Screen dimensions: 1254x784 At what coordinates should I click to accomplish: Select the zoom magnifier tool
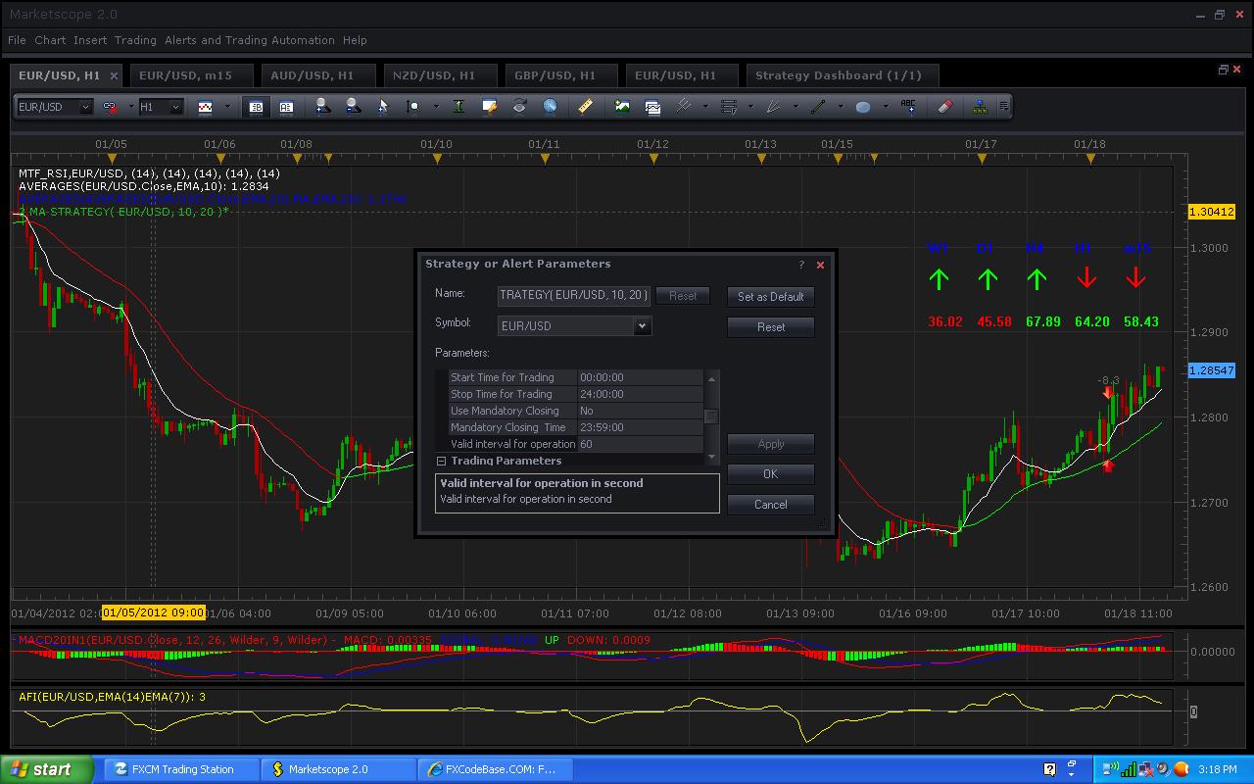[x=413, y=107]
